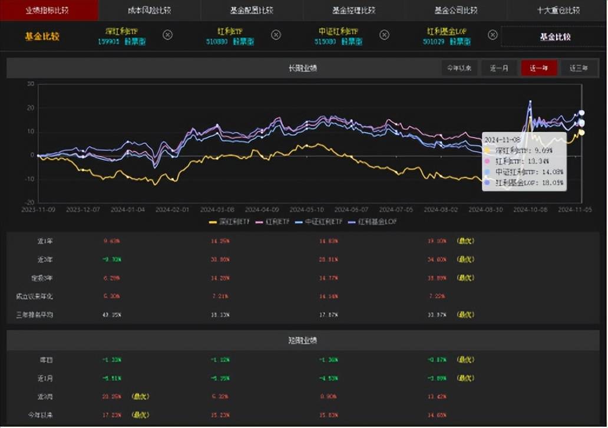Image resolution: width=608 pixels, height=428 pixels.
Task: Remove 红利基金LOF 501029 from comparison
Action: click(x=493, y=35)
